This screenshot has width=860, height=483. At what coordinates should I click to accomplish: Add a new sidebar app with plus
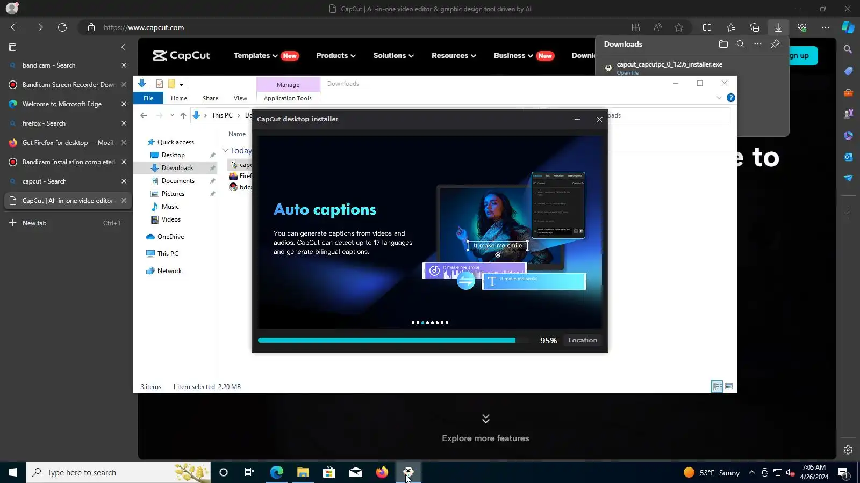pyautogui.click(x=848, y=213)
